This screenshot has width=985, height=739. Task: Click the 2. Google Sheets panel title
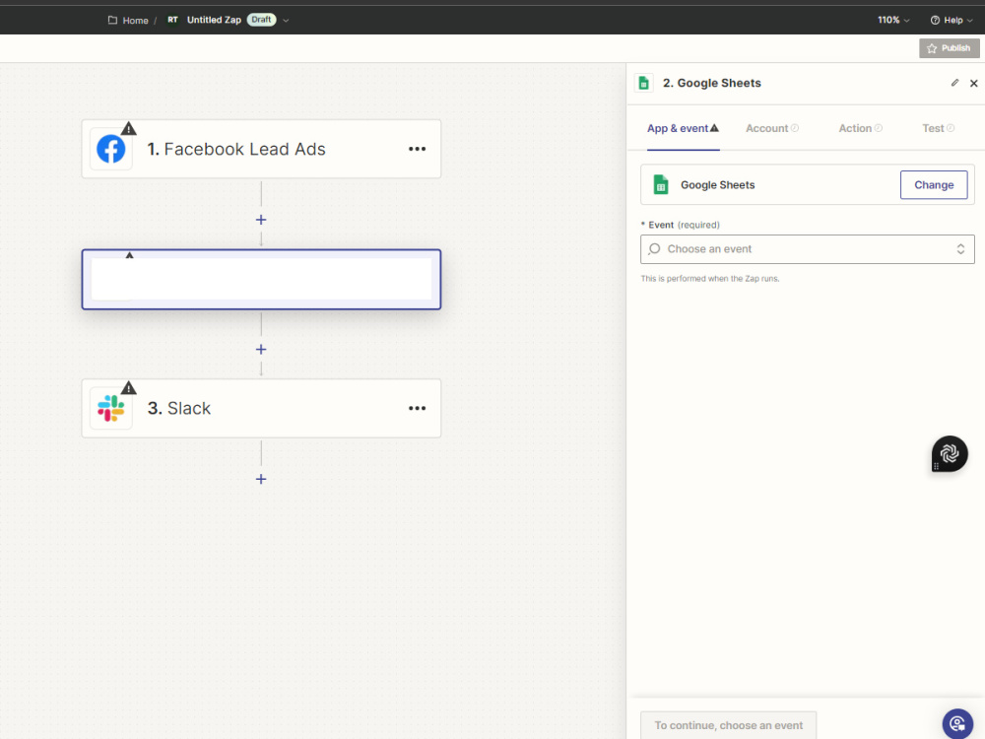point(712,83)
